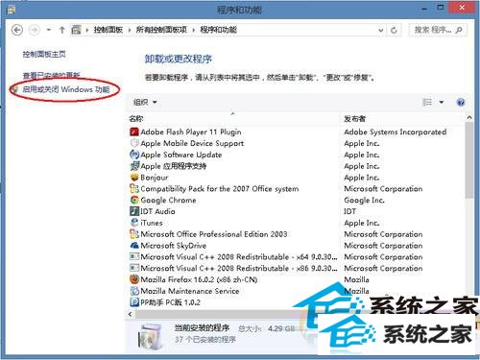This screenshot has width=480, height=360.
Task: Open the 组织 dropdown menu
Action: point(145,103)
